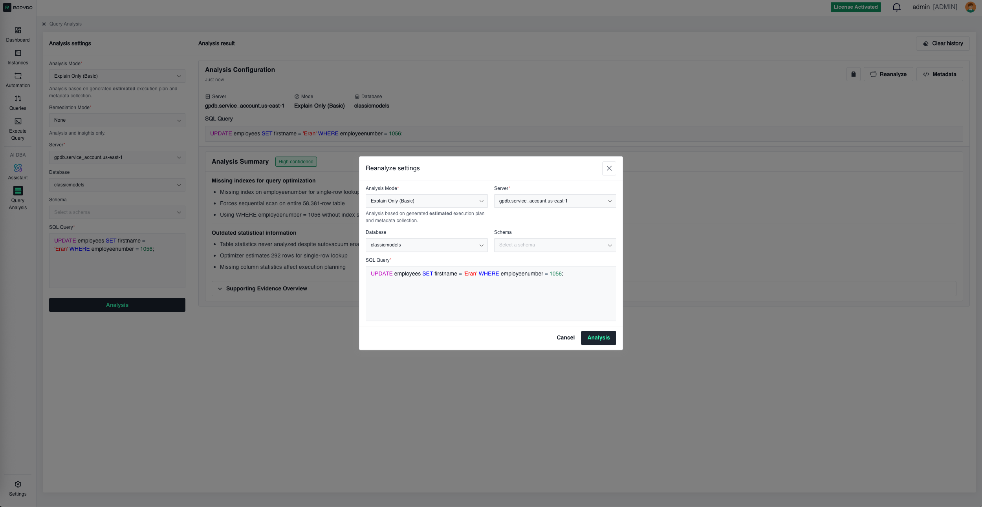Open the Dashboard sidebar icon
982x507 pixels.
click(18, 31)
